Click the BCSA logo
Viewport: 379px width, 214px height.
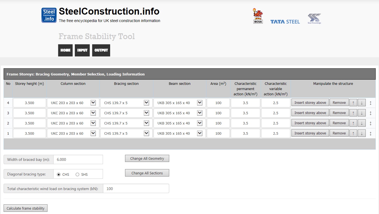(258, 16)
